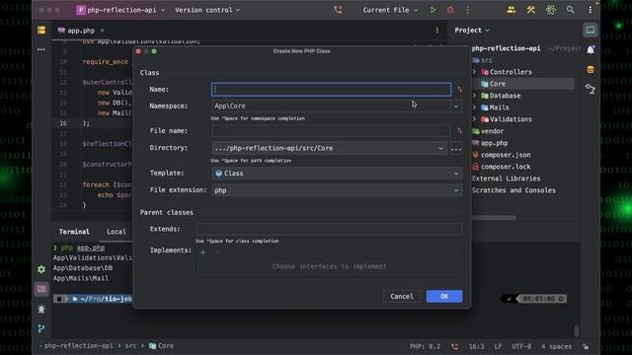
Task: Open the php-reflection-api project dropdown
Action: click(x=120, y=10)
